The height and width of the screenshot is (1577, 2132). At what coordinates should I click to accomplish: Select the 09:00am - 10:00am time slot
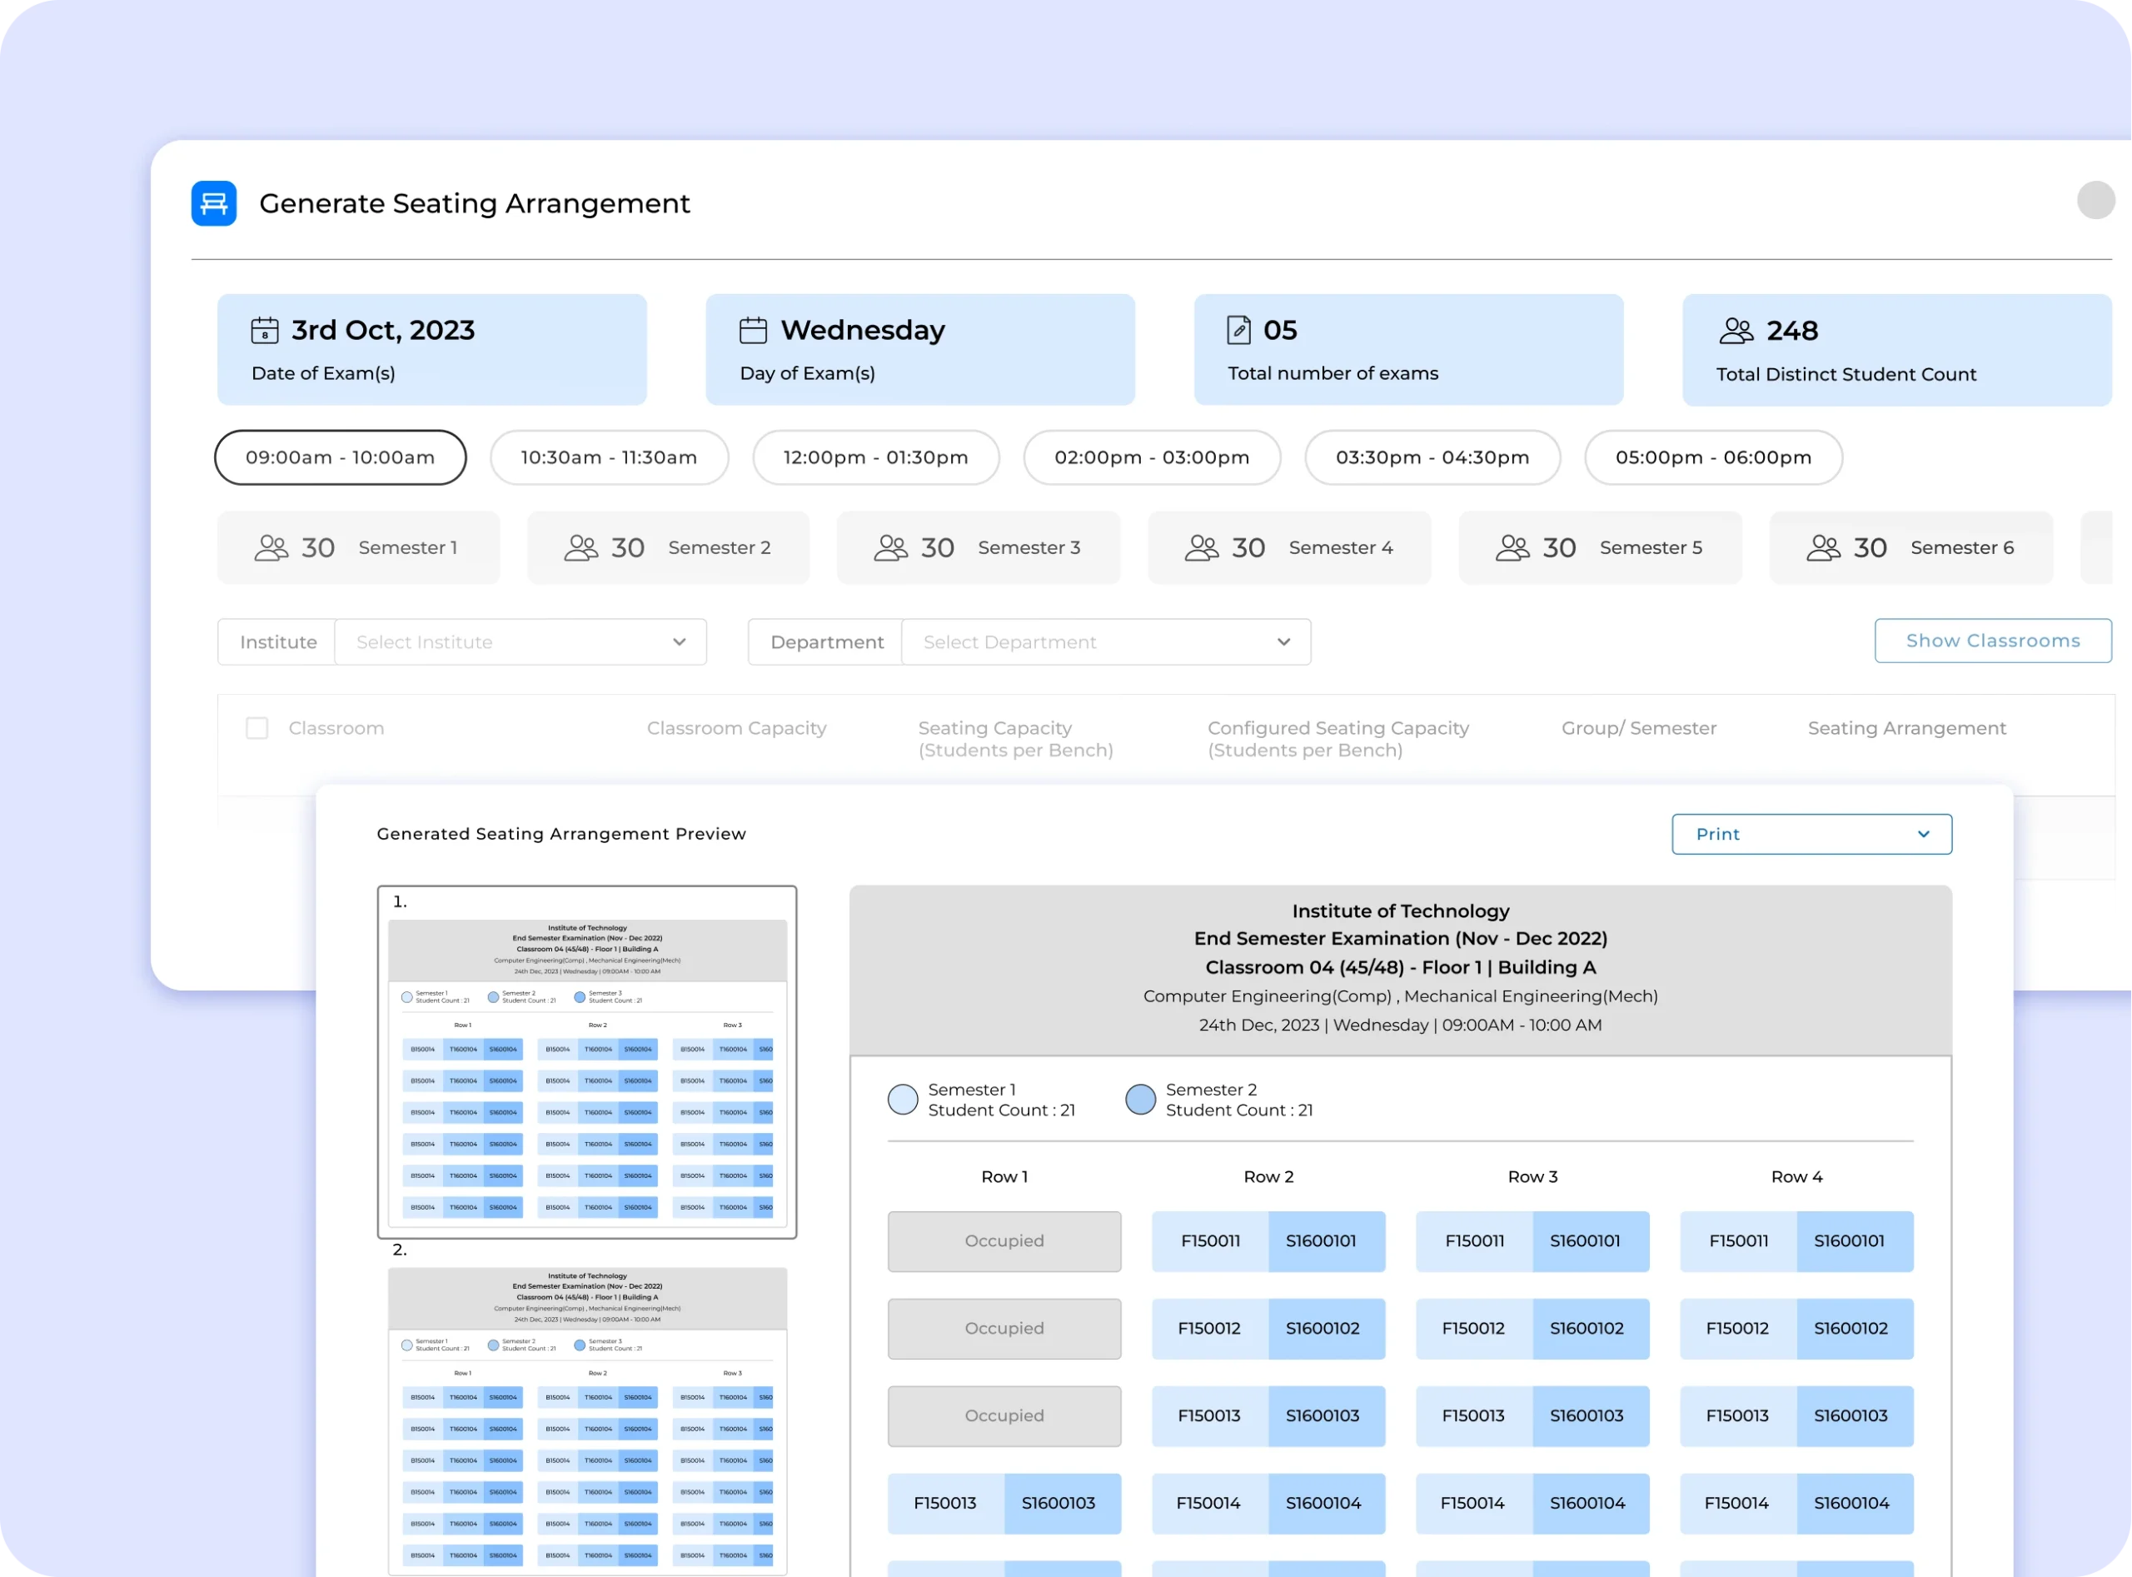click(341, 457)
